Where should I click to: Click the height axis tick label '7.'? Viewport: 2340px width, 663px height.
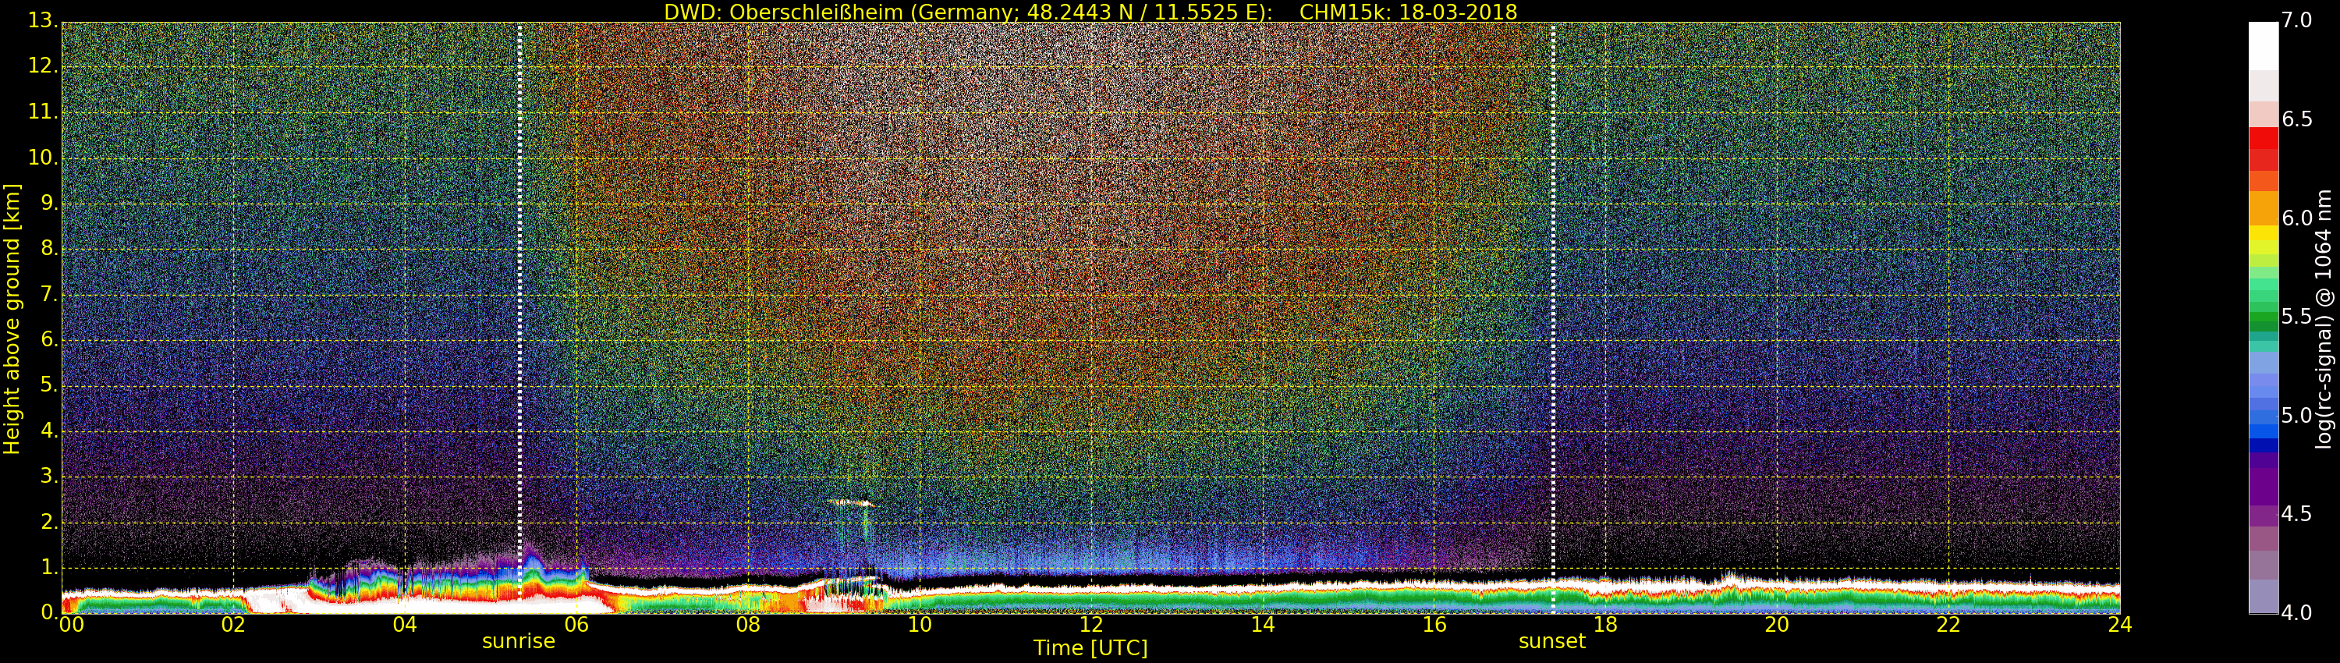click(x=49, y=293)
